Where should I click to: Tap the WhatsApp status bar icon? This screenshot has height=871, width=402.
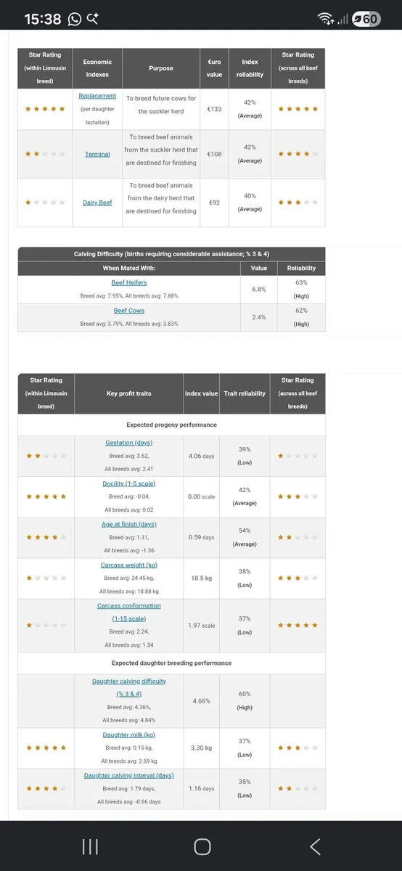(75, 19)
